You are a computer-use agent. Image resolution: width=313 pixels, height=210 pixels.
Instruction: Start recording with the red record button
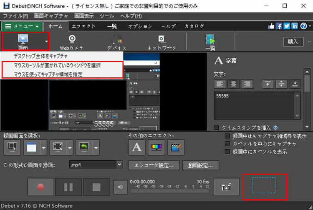(41, 187)
